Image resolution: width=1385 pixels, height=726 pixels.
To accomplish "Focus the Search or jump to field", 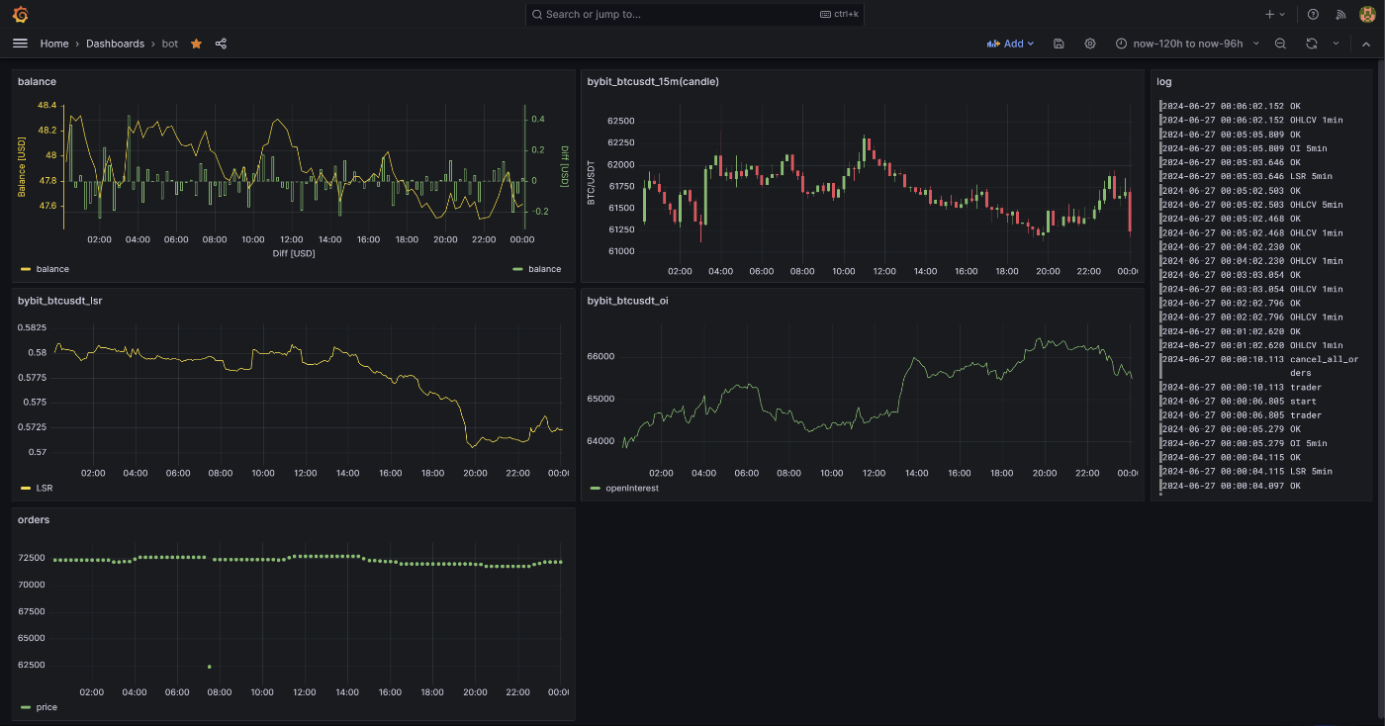I will (695, 15).
